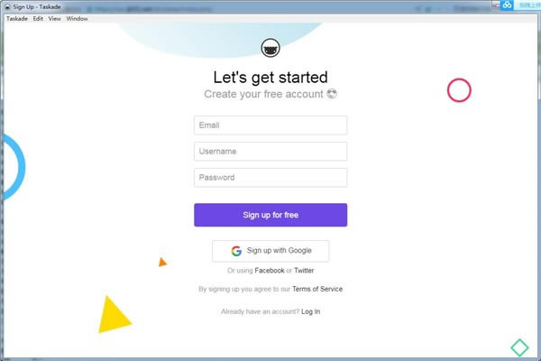Click the Taskade app icon in title bar
The image size is (541, 361).
tap(7, 6)
